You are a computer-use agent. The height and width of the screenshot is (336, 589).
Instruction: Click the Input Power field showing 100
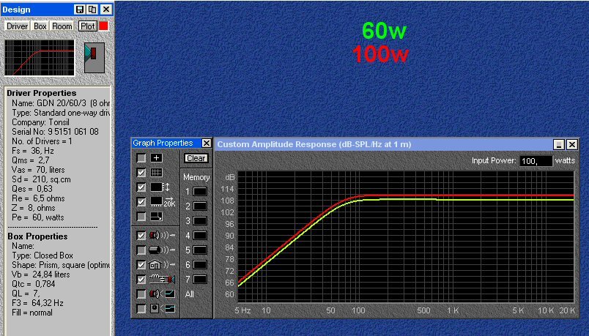536,161
